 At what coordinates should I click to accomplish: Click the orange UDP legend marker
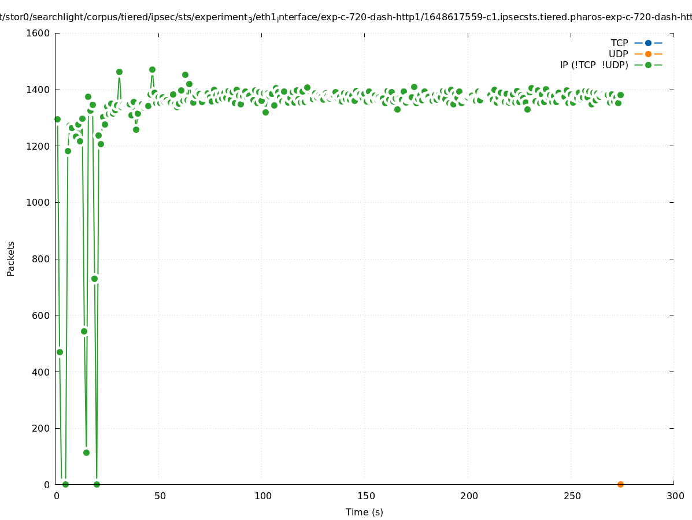(x=648, y=54)
